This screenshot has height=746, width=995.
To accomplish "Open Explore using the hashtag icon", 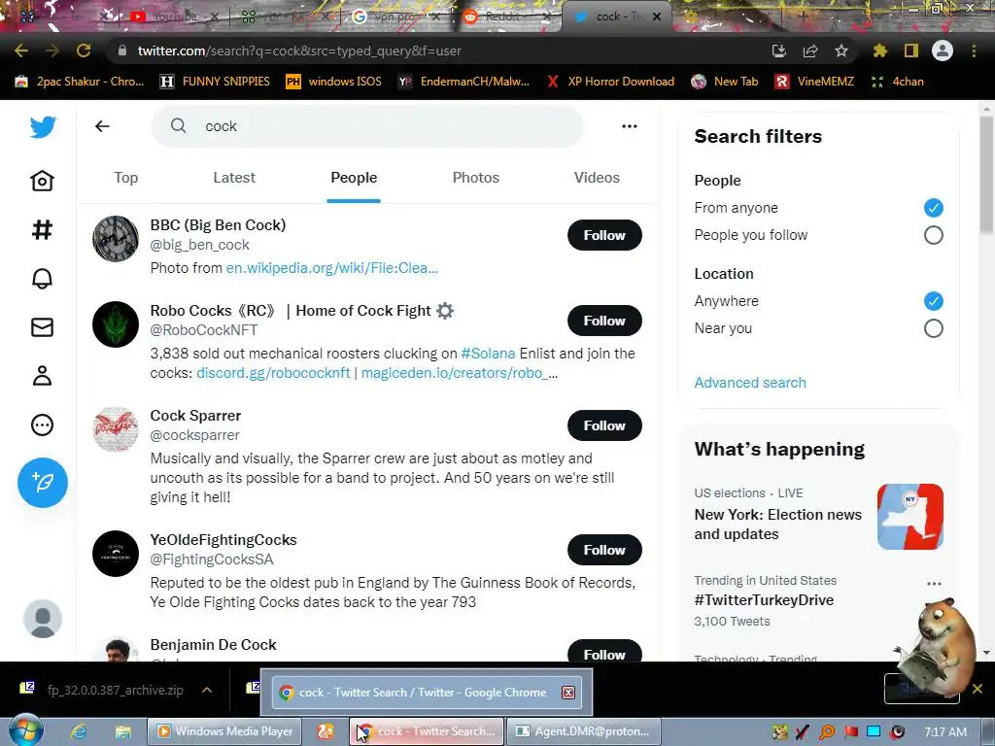I will 43,229.
